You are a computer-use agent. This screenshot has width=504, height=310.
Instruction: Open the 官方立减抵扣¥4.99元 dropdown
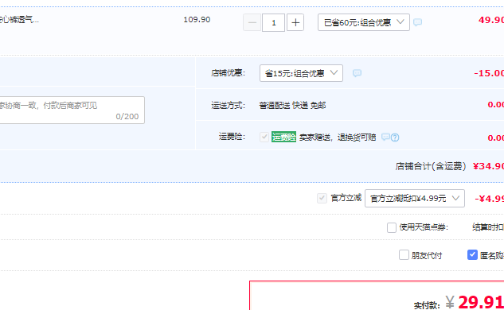[415, 199]
